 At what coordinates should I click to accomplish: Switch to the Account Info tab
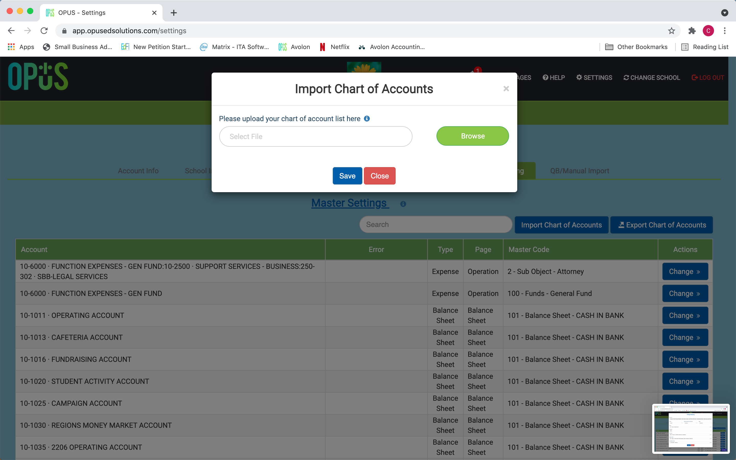point(138,171)
